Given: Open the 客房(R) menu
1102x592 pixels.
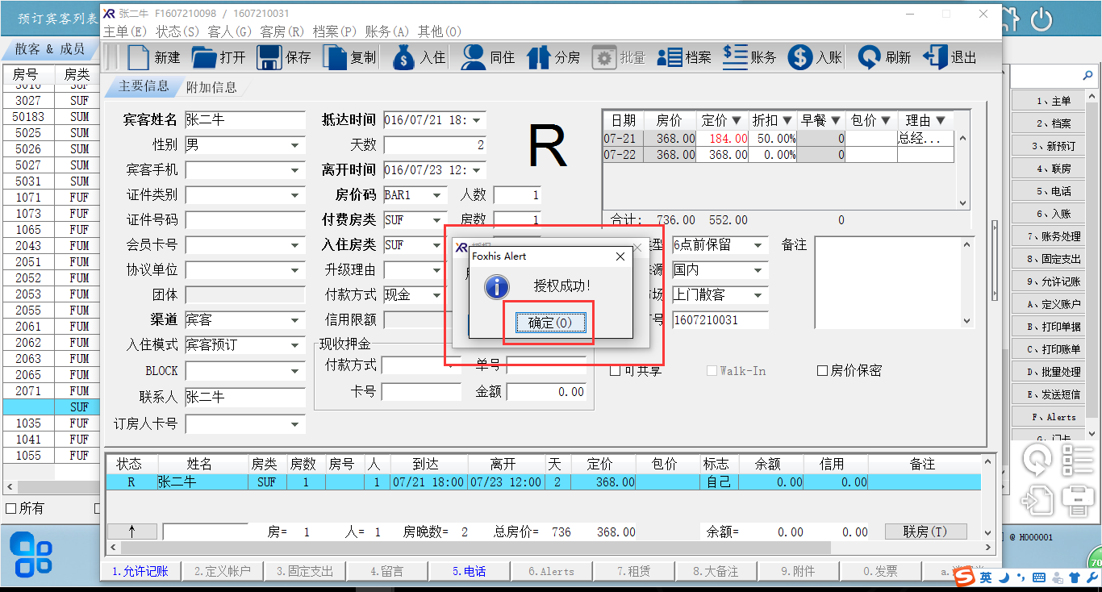Looking at the screenshot, I should pos(282,31).
